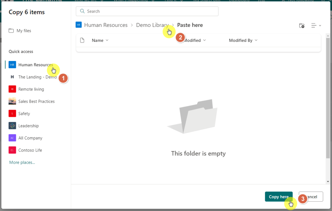Screen dimensions: 332x211
Task: Create a new folder with folder-plus icon
Action: tap(302, 26)
